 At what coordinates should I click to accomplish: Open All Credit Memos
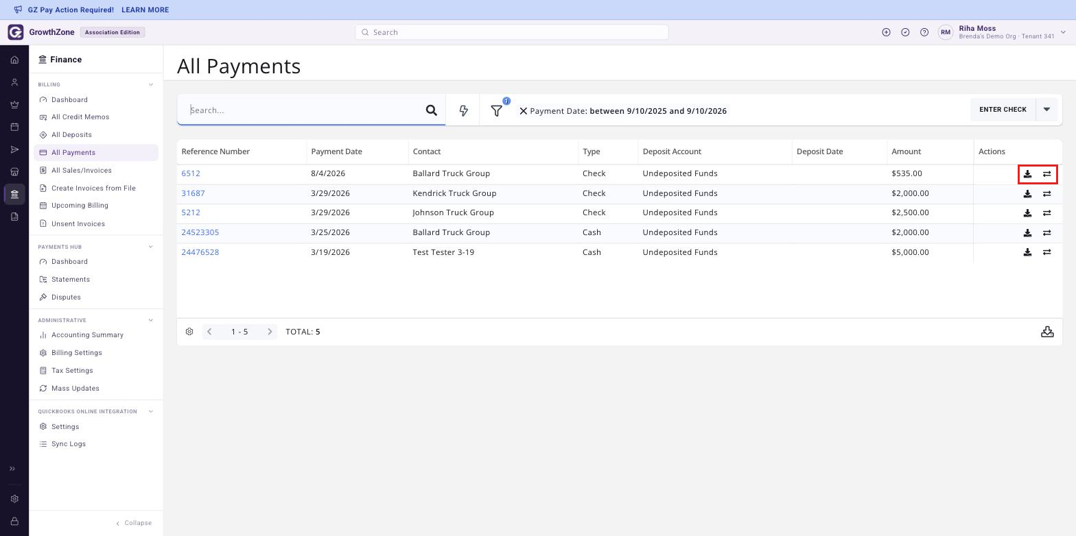click(x=80, y=117)
